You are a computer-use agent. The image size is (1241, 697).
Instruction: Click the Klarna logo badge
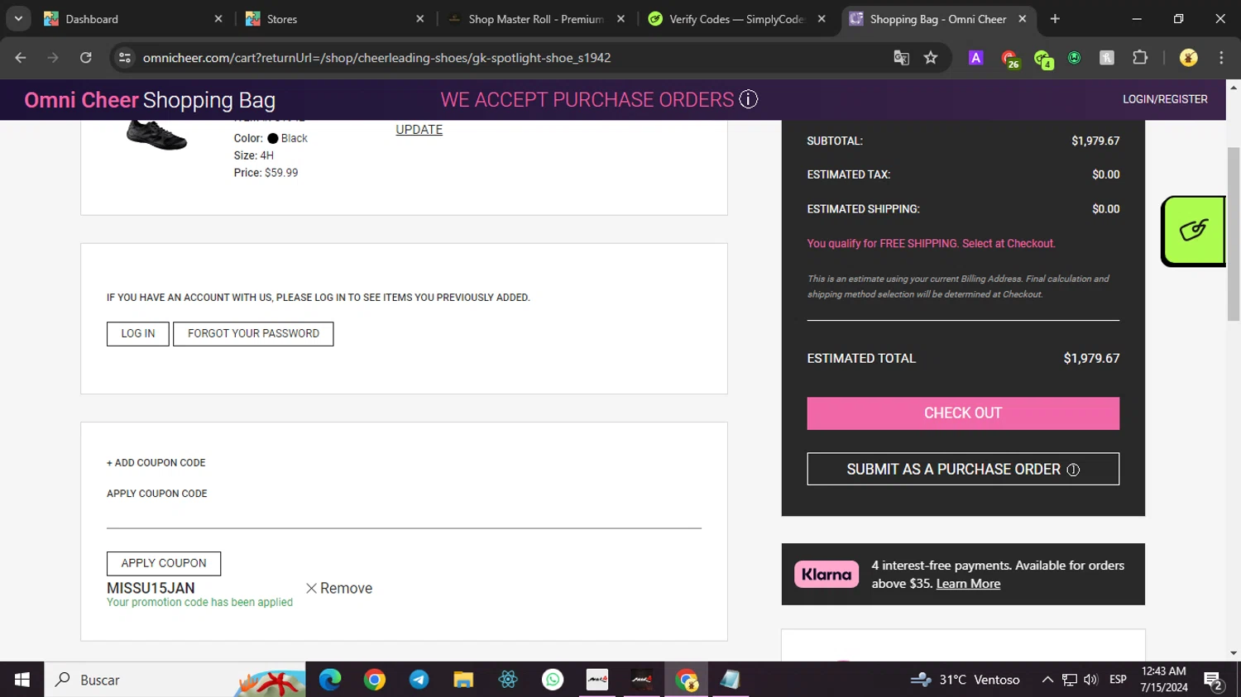827,575
